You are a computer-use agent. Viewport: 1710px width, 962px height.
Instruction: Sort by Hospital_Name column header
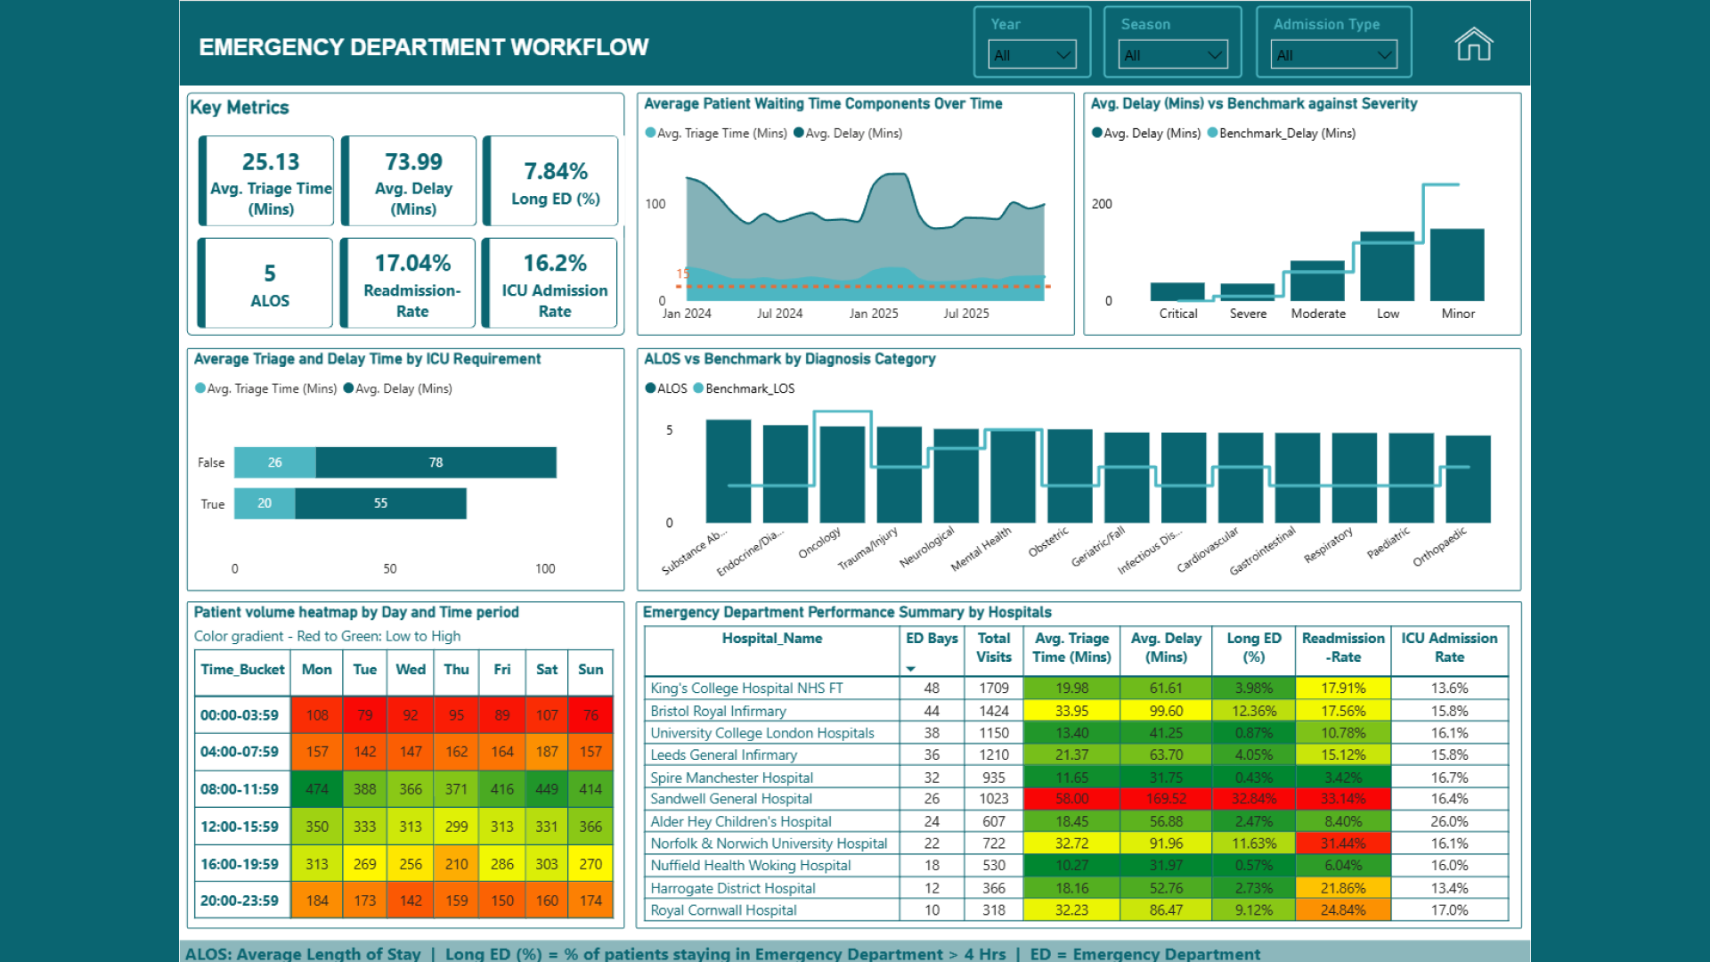point(771,639)
